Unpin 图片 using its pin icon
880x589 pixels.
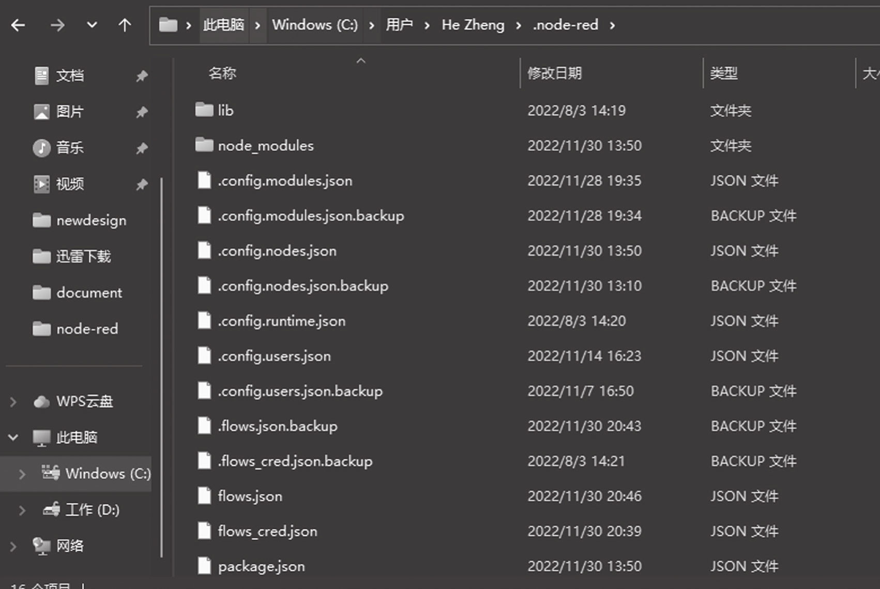tap(142, 112)
